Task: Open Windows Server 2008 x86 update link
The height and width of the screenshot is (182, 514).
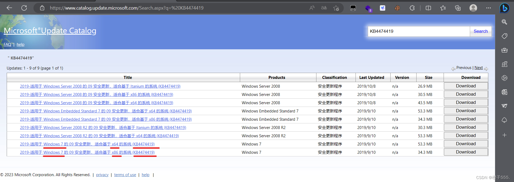Action: (97, 95)
